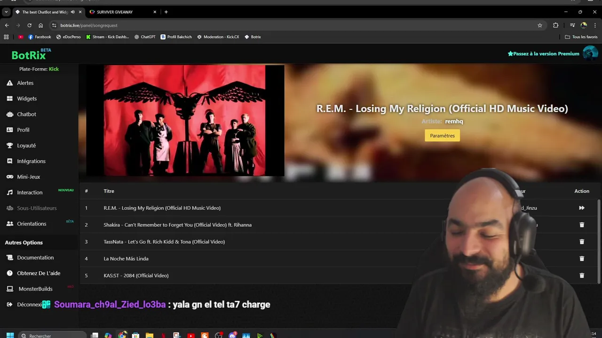
Task: Click the Mini-Jeux gamepad icon
Action: click(9, 177)
